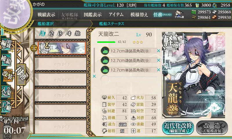Open the 任務 quest menu
The height and width of the screenshot is (139, 232).
pyautogui.click(x=162, y=14)
